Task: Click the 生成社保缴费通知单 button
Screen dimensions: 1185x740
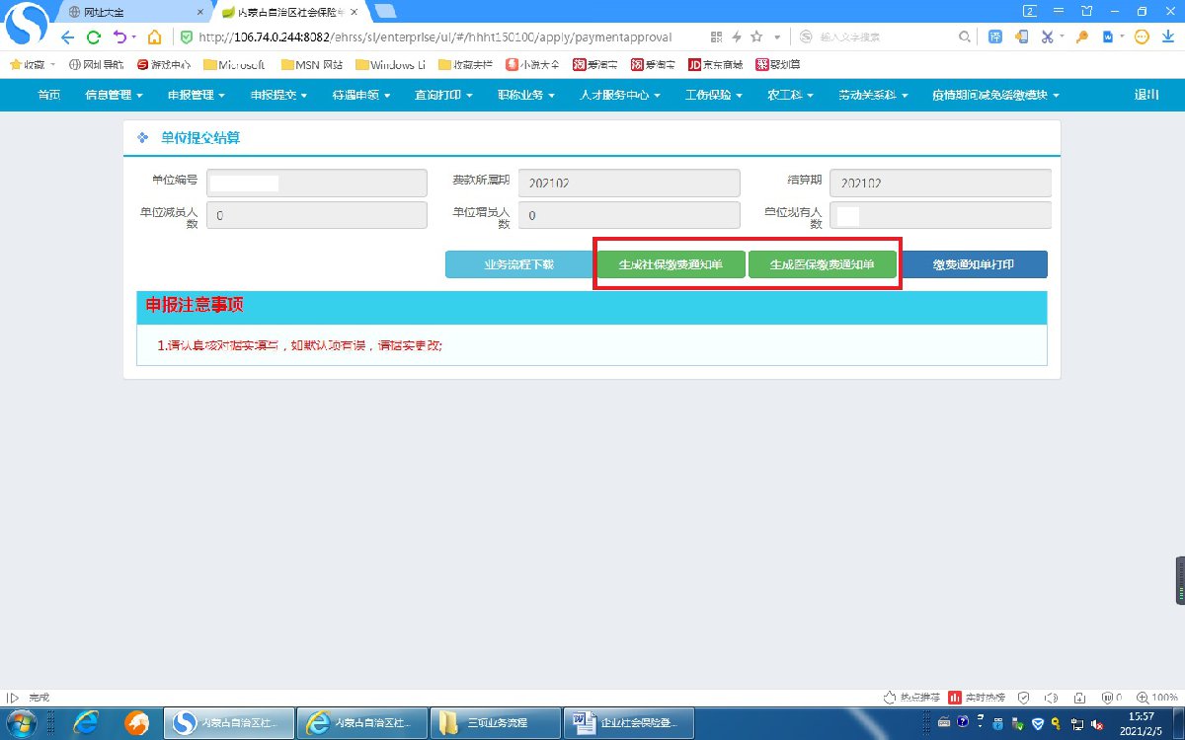Action: tap(671, 264)
